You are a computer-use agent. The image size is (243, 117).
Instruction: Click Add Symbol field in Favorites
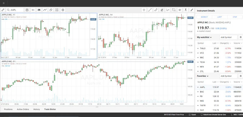pyautogui.click(x=228, y=76)
